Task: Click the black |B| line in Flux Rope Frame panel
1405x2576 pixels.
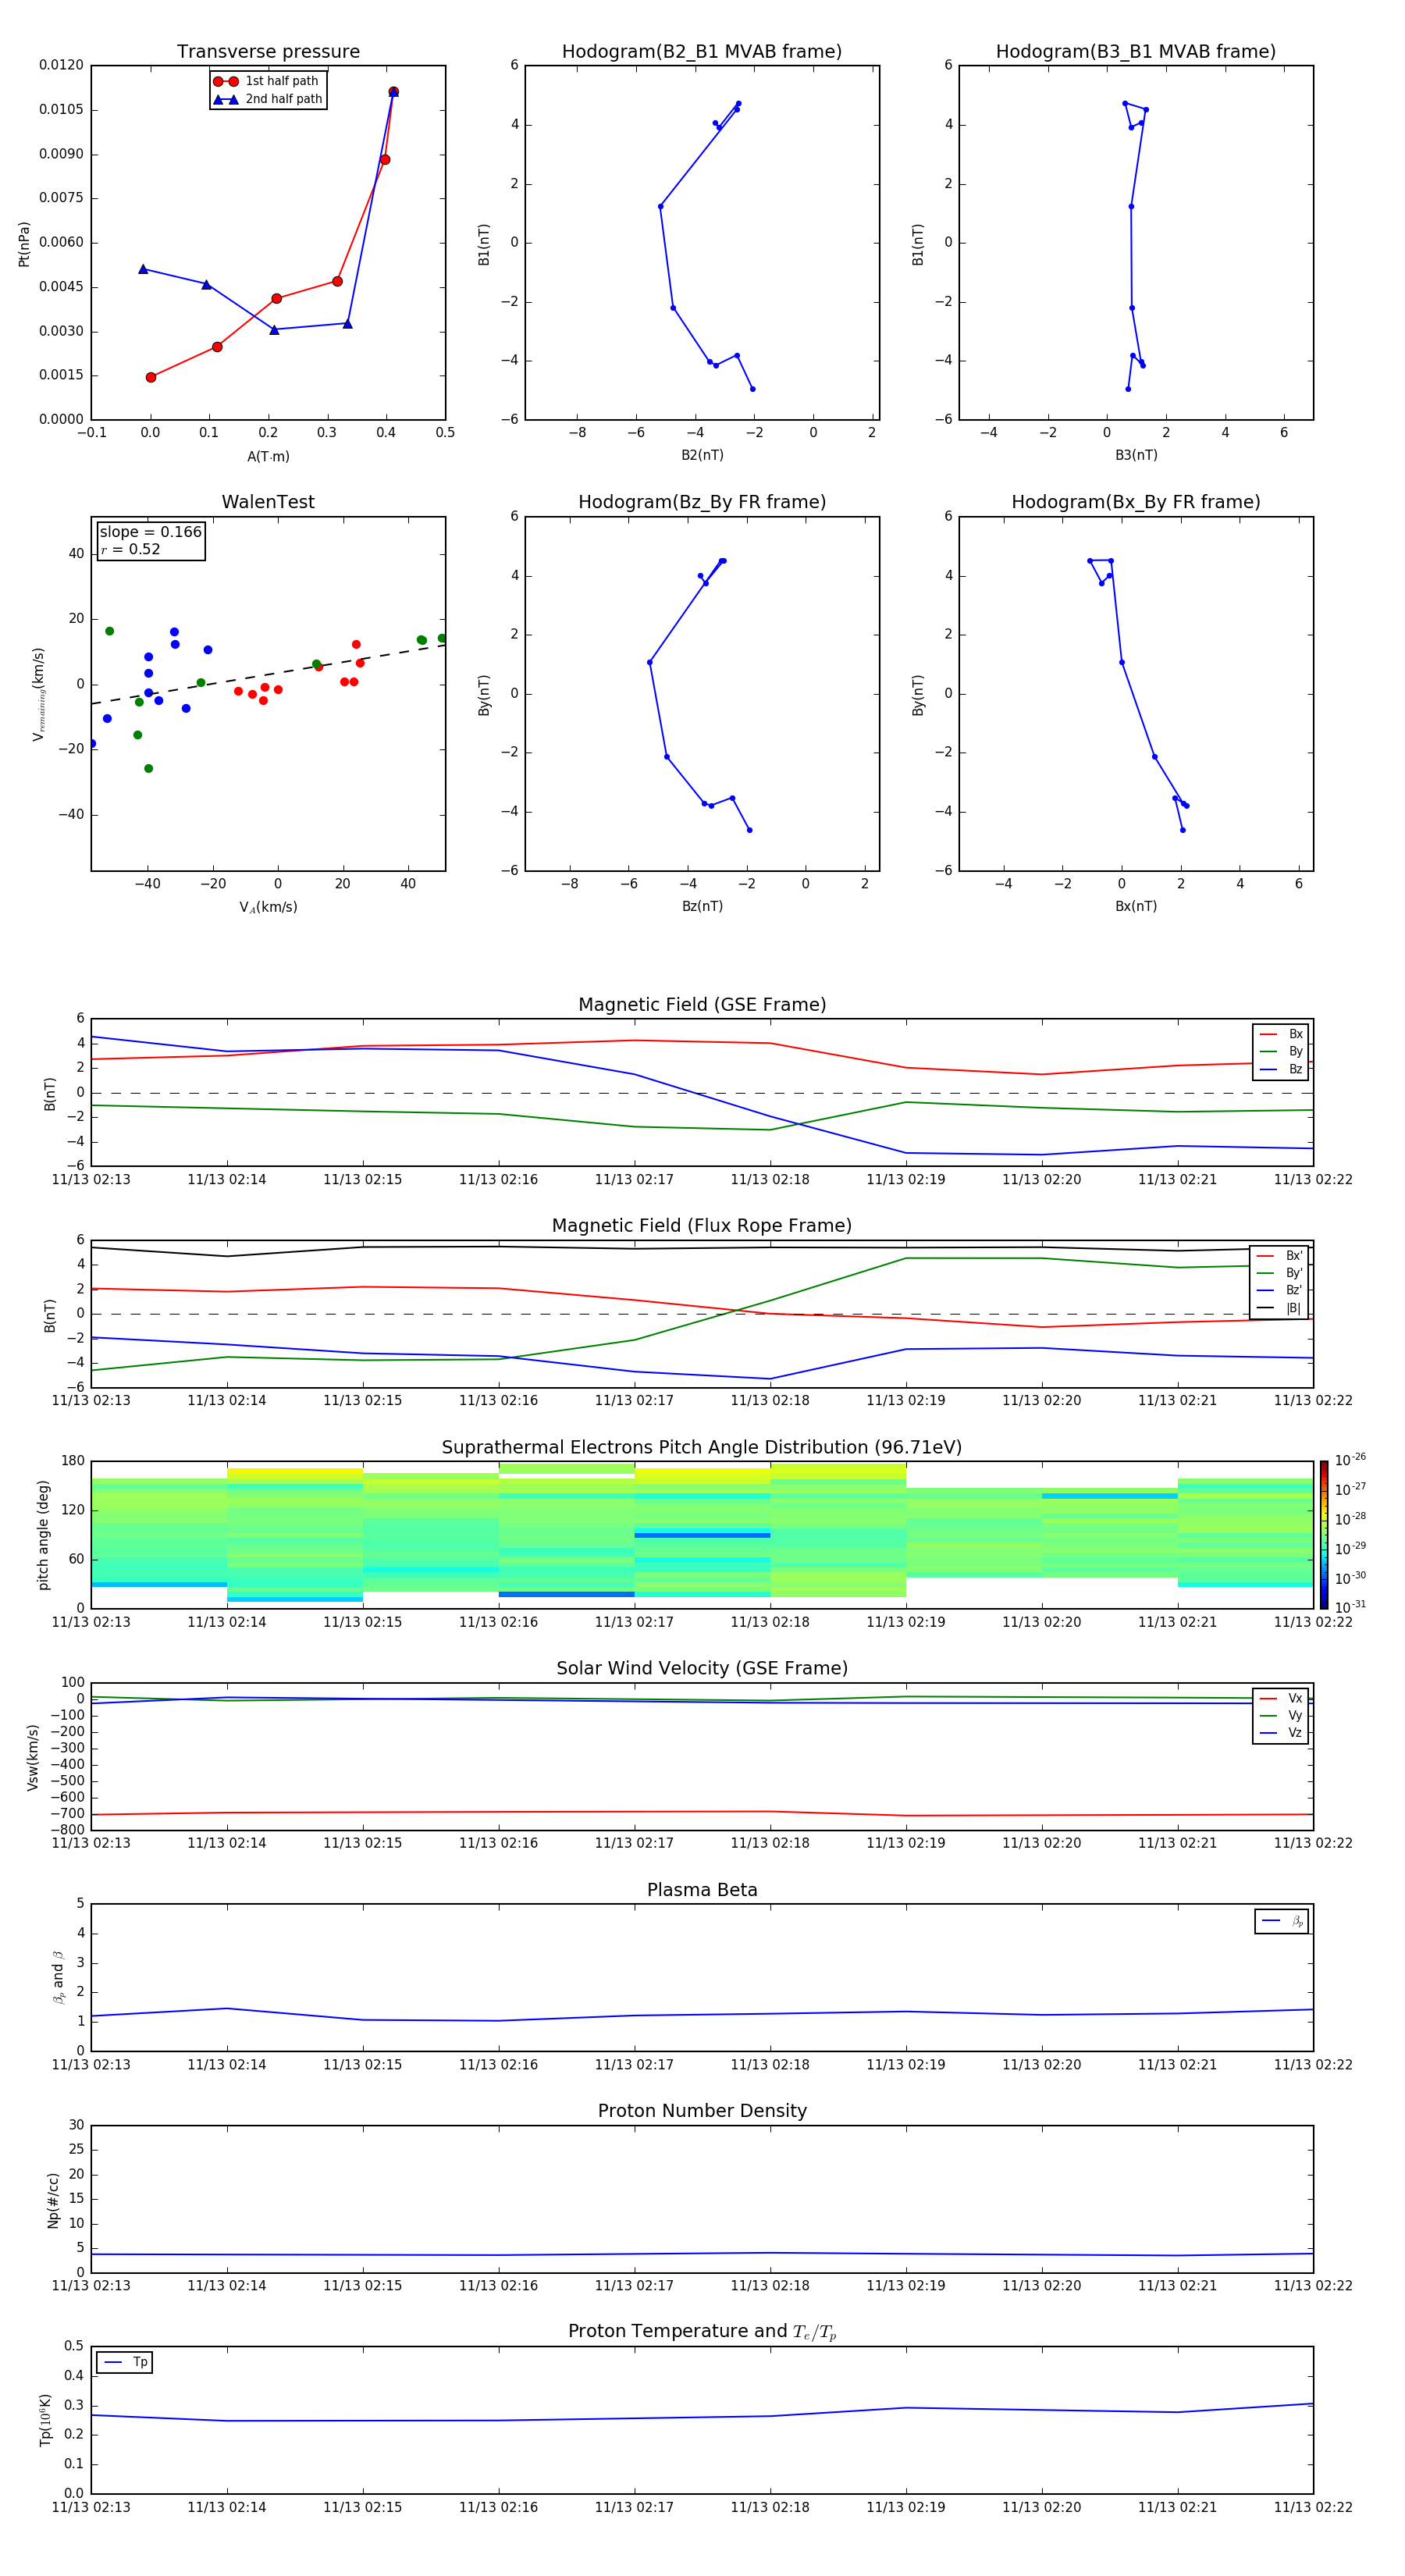Action: [702, 1247]
